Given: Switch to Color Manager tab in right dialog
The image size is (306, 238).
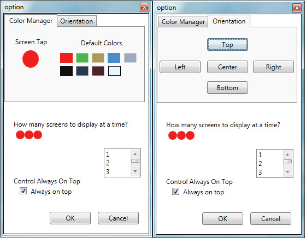Looking at the screenshot, I should click(183, 22).
